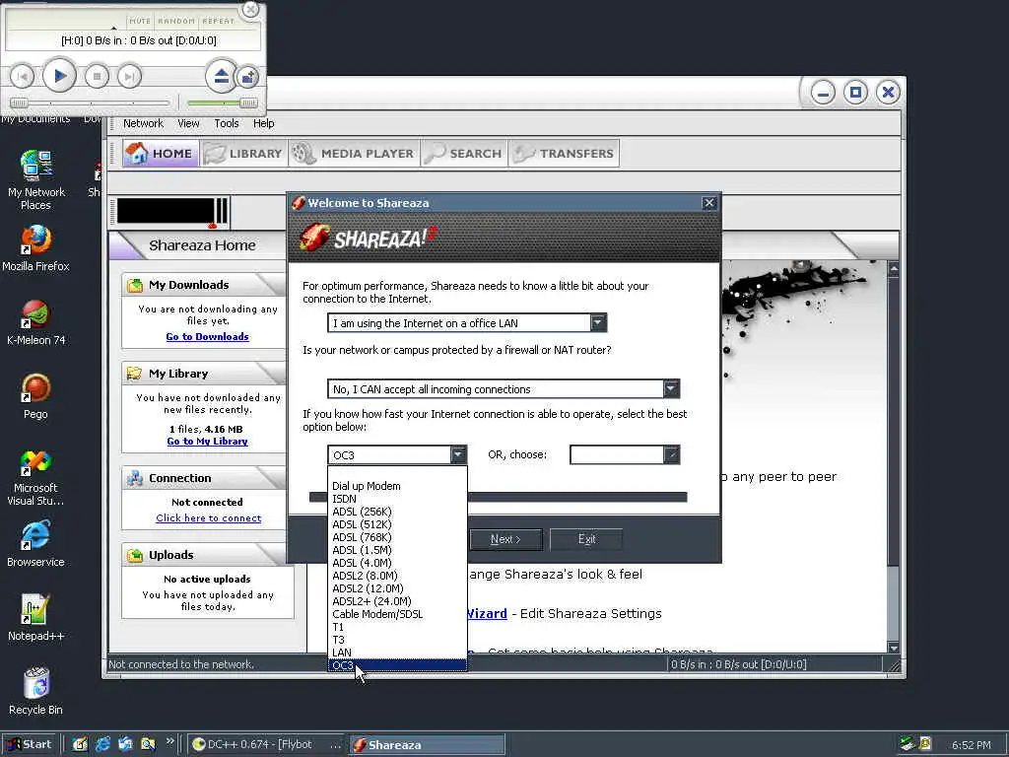Click the seek position slider in remote

[x=90, y=103]
